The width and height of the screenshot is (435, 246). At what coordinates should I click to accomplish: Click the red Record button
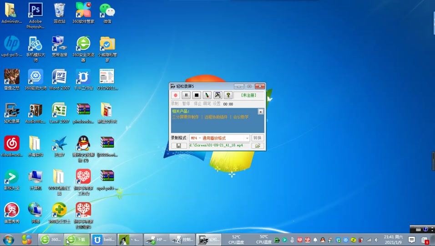tap(176, 95)
